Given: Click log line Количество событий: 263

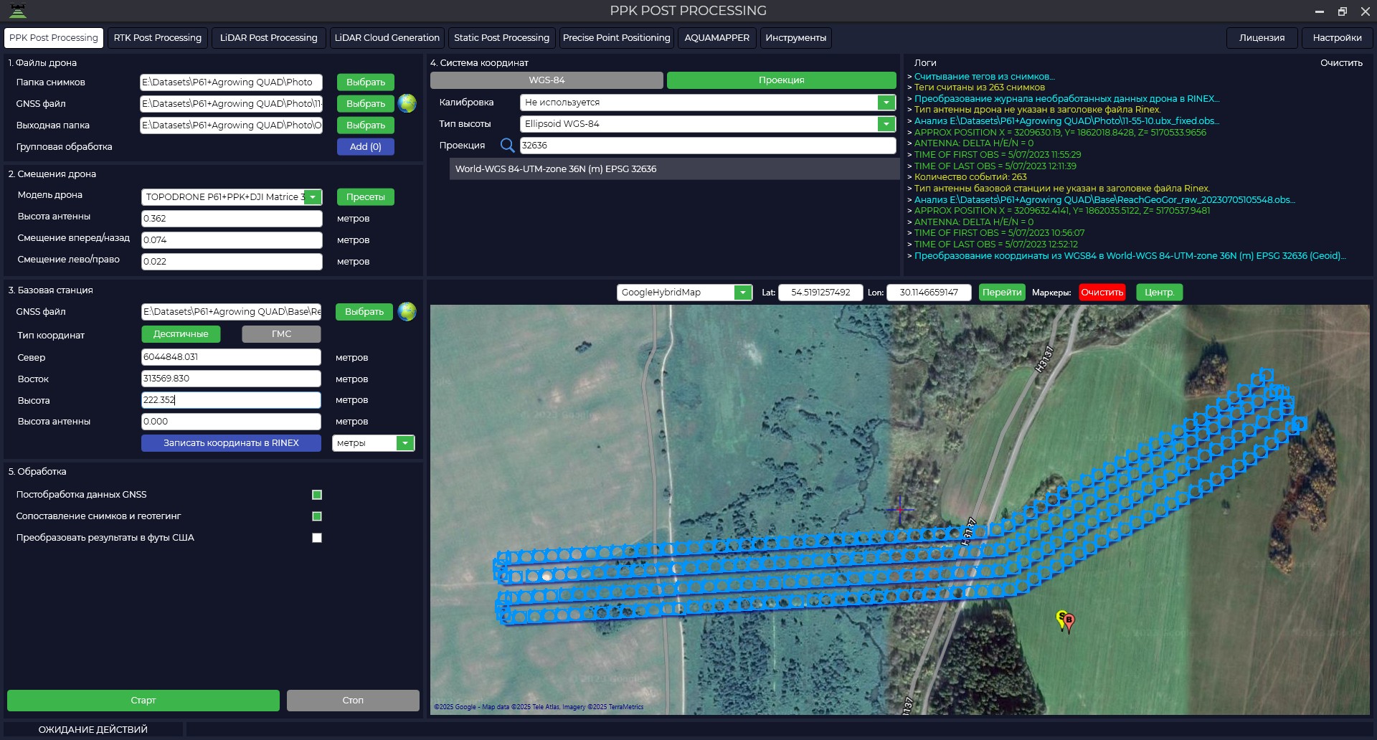Looking at the screenshot, I should 970,177.
